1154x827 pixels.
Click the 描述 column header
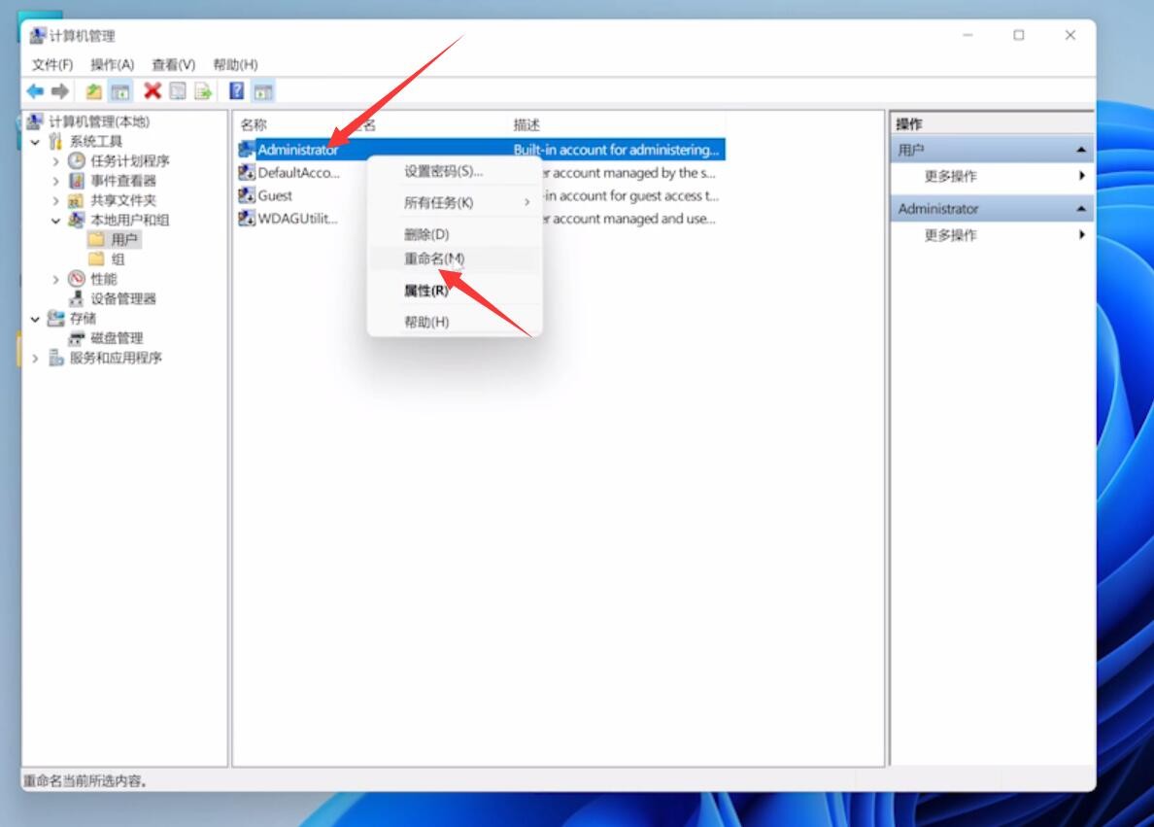tap(526, 125)
